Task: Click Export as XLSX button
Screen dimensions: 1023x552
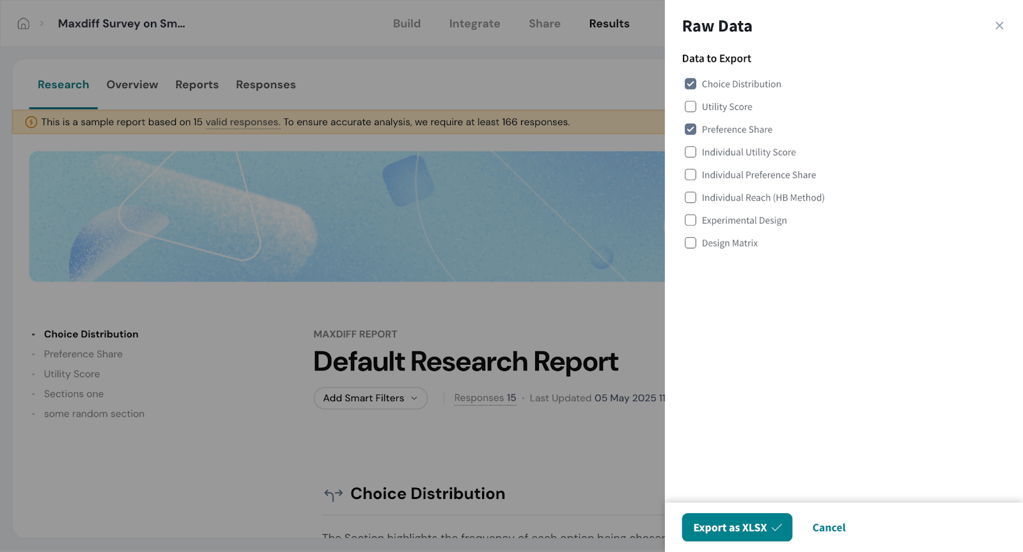Action: point(737,528)
